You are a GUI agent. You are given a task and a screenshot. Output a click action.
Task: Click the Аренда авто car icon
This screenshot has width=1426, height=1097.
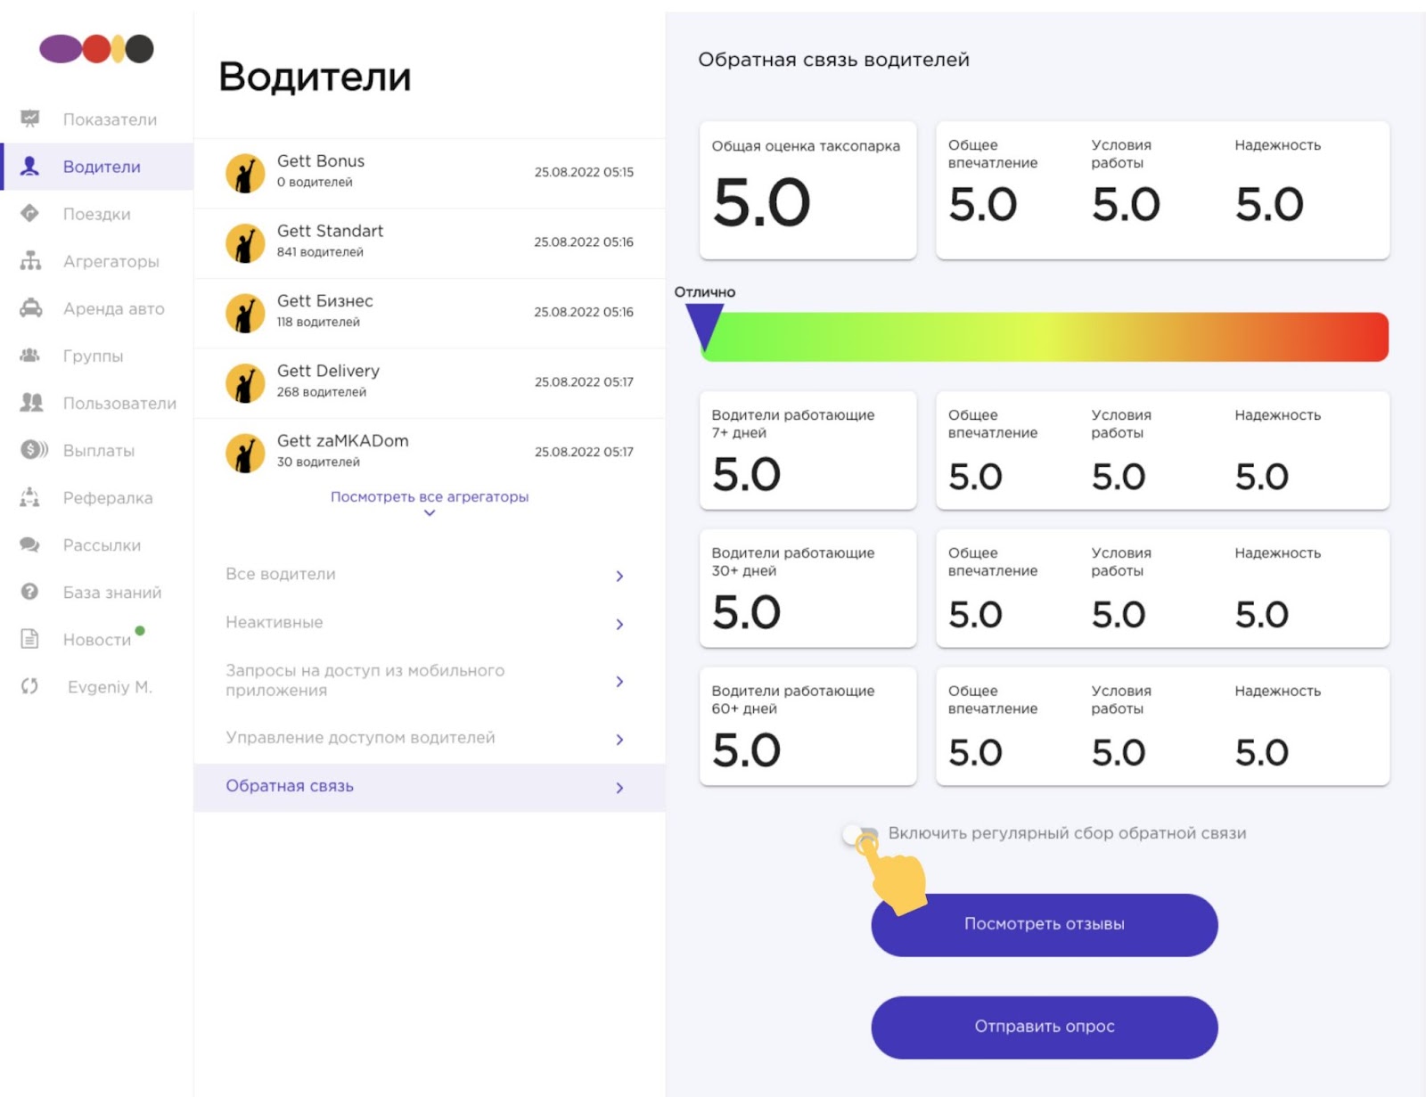31,307
